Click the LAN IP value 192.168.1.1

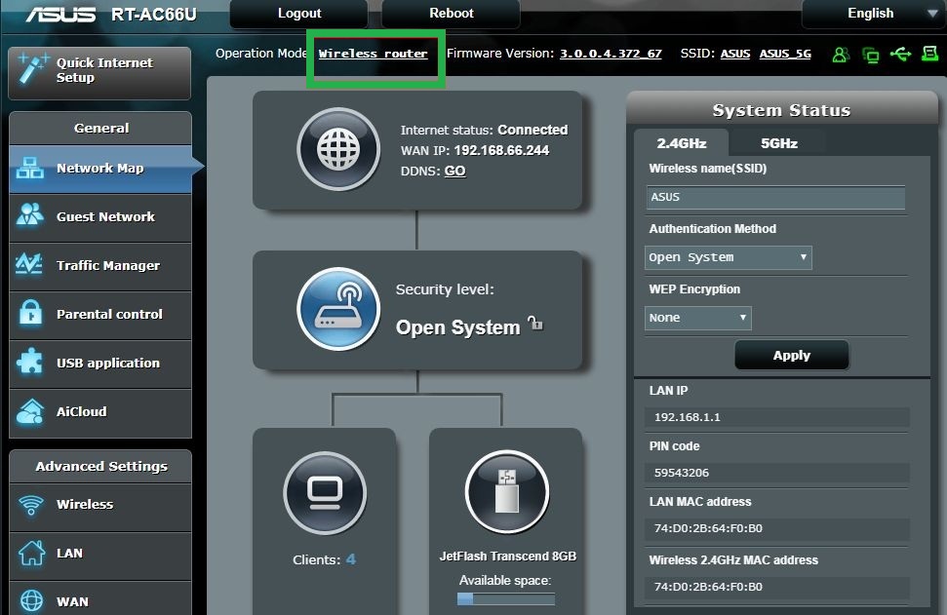click(x=687, y=417)
